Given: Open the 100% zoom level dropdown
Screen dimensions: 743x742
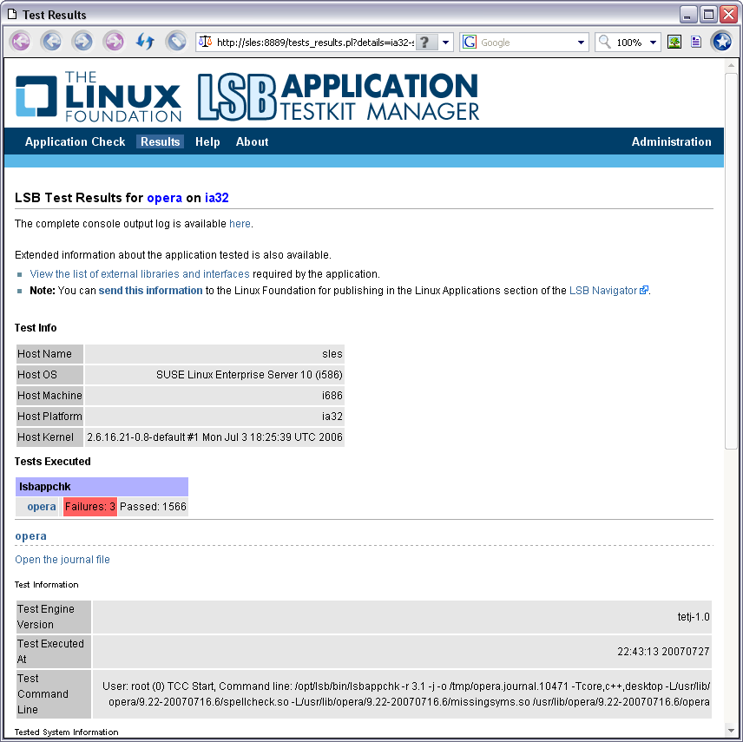Looking at the screenshot, I should click(653, 43).
